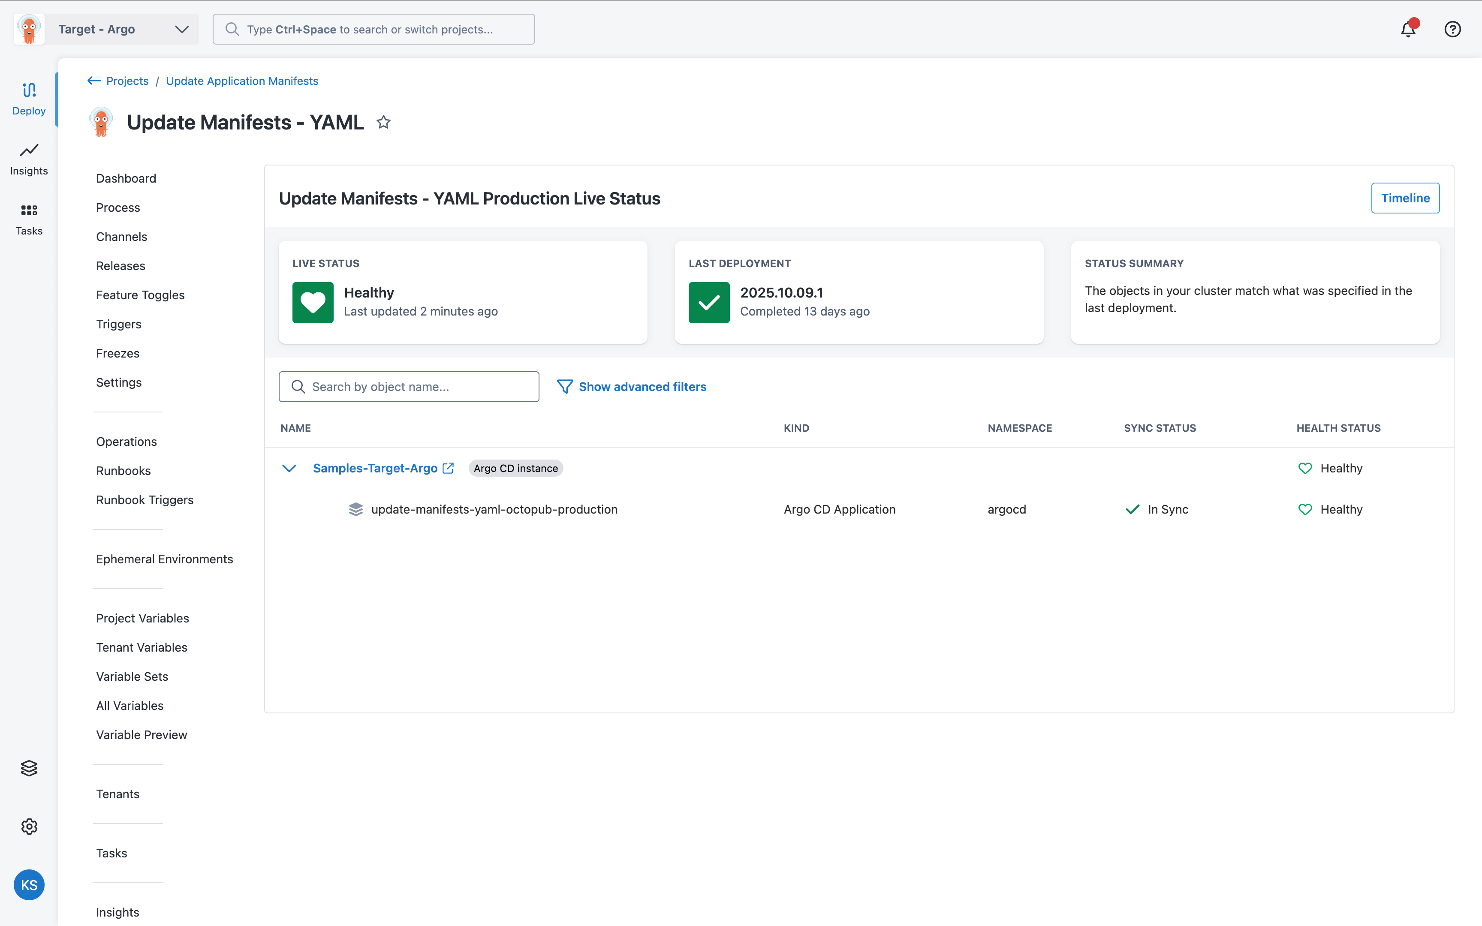Open the Deploy section in the sidebar

[28, 98]
